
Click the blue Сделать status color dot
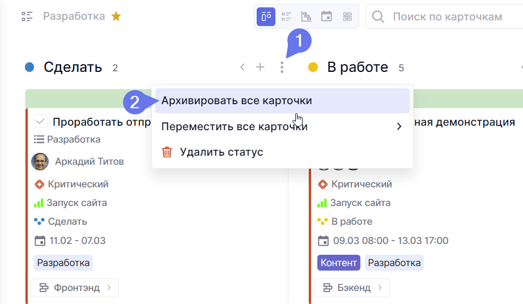31,68
